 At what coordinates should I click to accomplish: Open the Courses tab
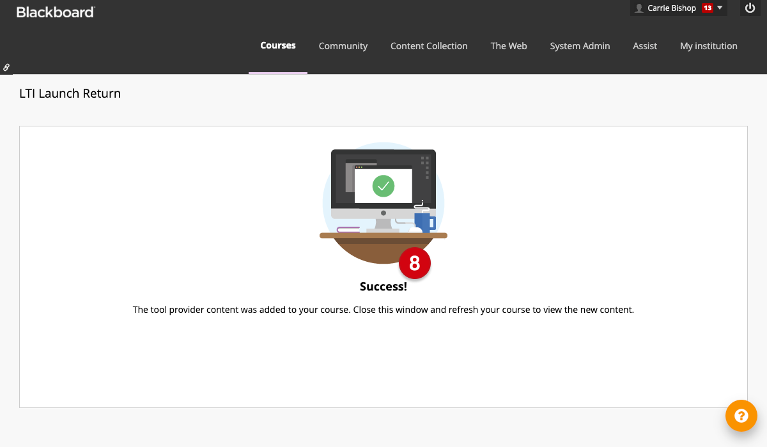tap(278, 46)
